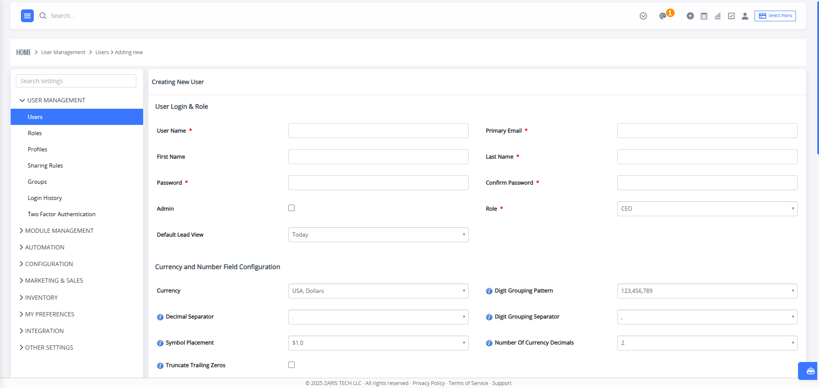Collapse the USER MANAGEMENT section

click(52, 100)
